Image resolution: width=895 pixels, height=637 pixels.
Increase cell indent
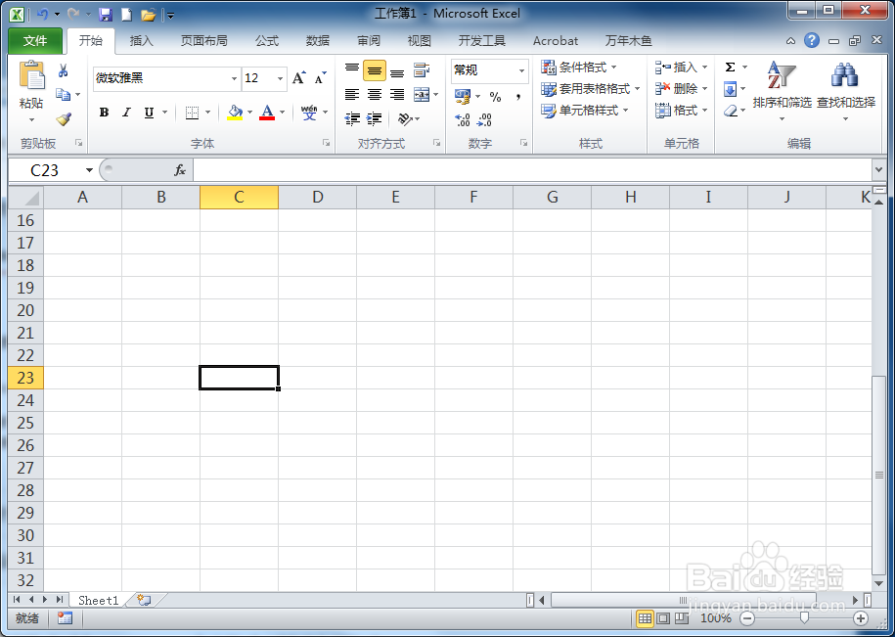coord(374,118)
